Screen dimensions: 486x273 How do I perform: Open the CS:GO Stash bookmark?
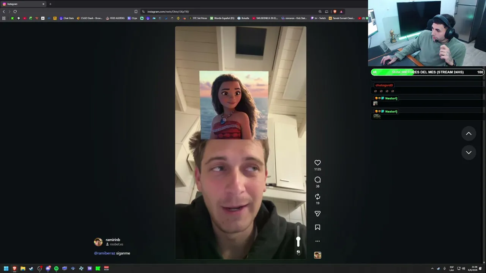[90, 18]
